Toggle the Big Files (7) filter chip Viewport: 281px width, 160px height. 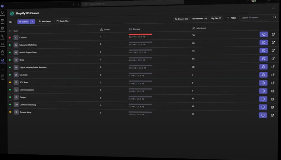216,18
